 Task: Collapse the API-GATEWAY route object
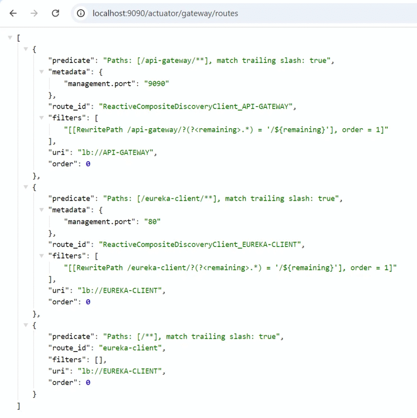pos(26,49)
